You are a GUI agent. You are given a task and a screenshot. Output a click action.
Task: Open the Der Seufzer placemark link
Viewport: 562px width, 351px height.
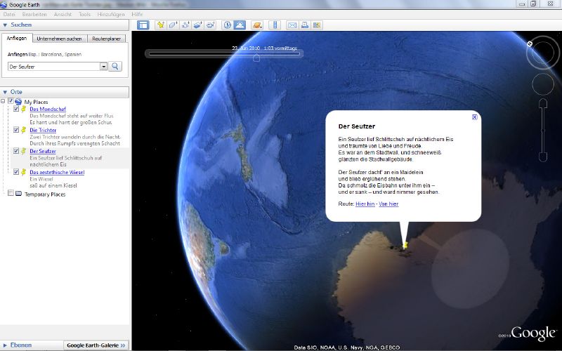click(43, 151)
